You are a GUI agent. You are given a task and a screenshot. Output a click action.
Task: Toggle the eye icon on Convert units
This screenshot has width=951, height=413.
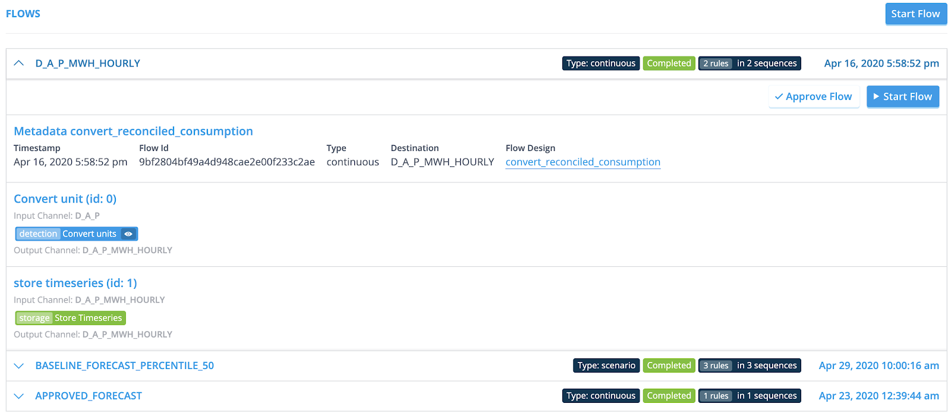(128, 234)
